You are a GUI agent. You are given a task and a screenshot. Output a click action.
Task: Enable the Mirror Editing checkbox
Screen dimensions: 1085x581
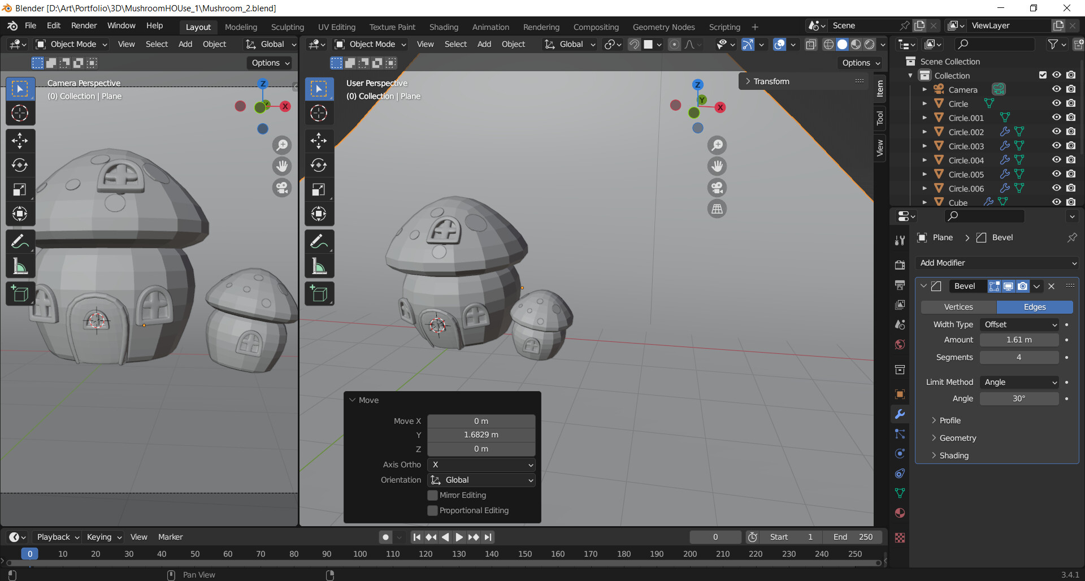pyautogui.click(x=433, y=495)
